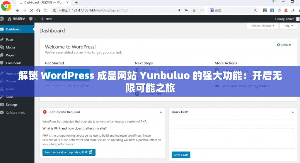
Task: Click the Comments sidebar bubble icon
Action: click(x=2, y=63)
